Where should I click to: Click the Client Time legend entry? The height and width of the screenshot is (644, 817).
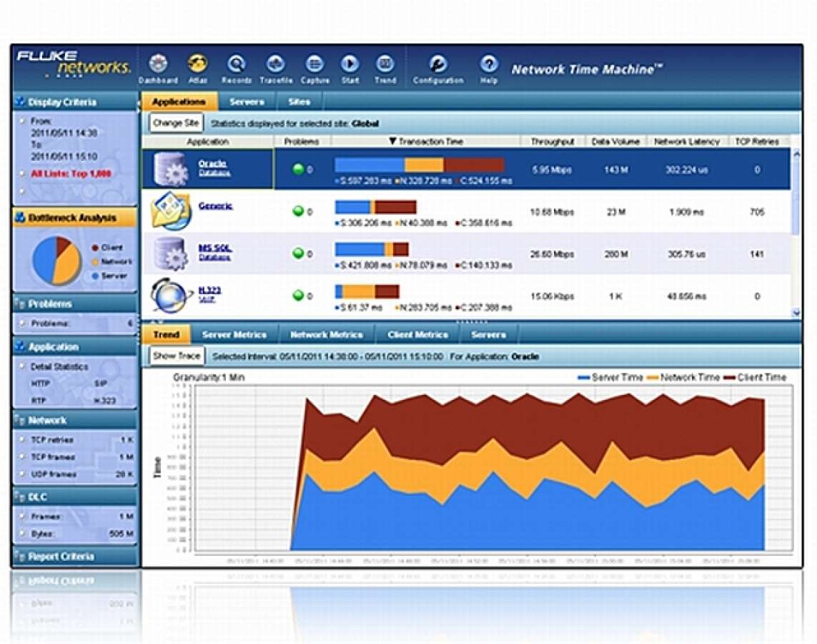pos(755,377)
